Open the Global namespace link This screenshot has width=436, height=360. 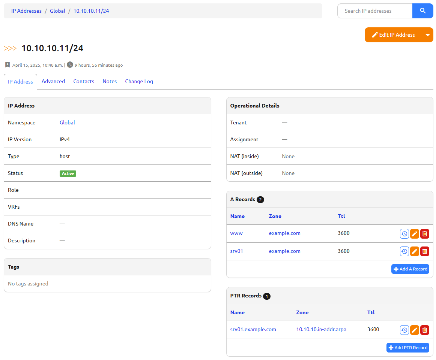pos(67,122)
